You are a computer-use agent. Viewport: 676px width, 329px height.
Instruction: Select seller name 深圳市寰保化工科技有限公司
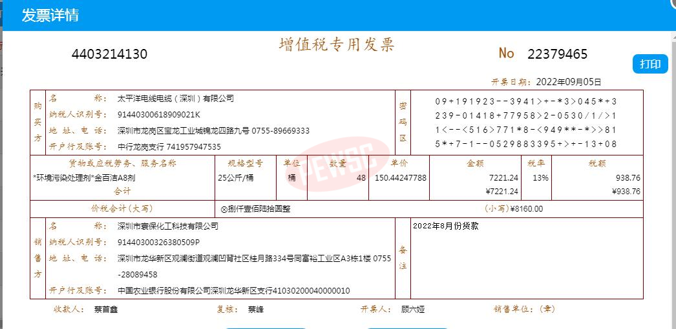(x=167, y=226)
